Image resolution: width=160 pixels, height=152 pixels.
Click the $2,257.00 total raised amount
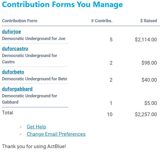tap(146, 114)
